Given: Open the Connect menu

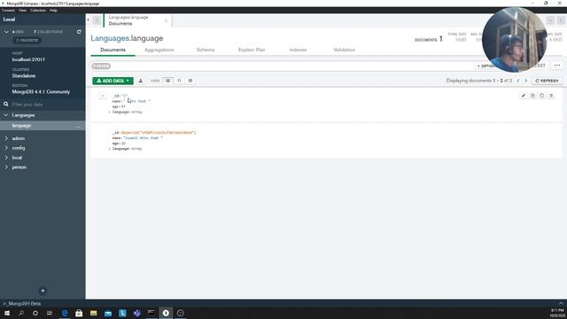Looking at the screenshot, I should (8, 10).
